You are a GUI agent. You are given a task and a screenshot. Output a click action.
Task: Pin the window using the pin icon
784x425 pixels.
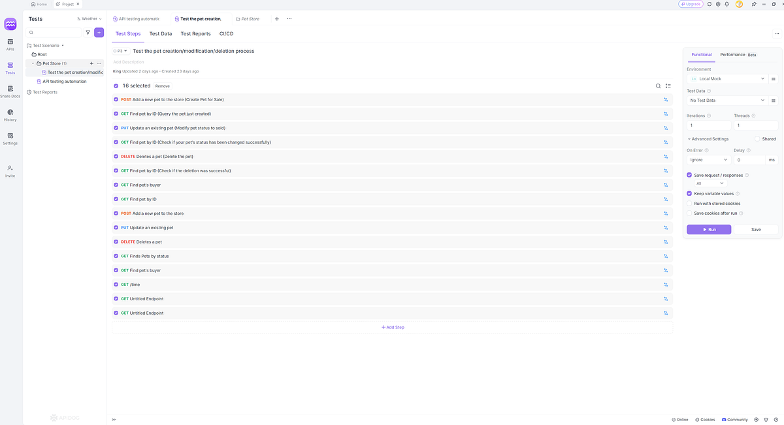click(x=754, y=4)
